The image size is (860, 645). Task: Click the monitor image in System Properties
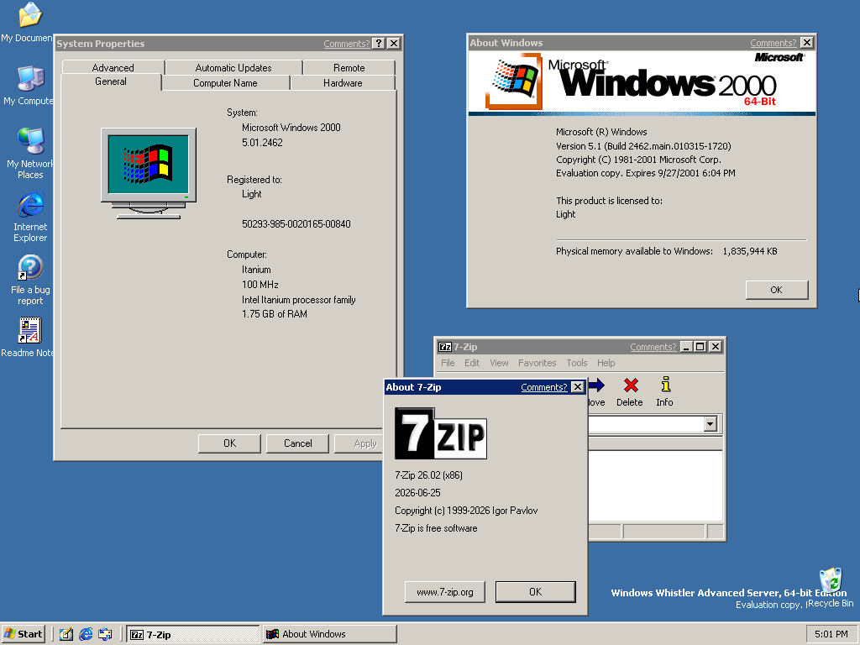[x=149, y=173]
